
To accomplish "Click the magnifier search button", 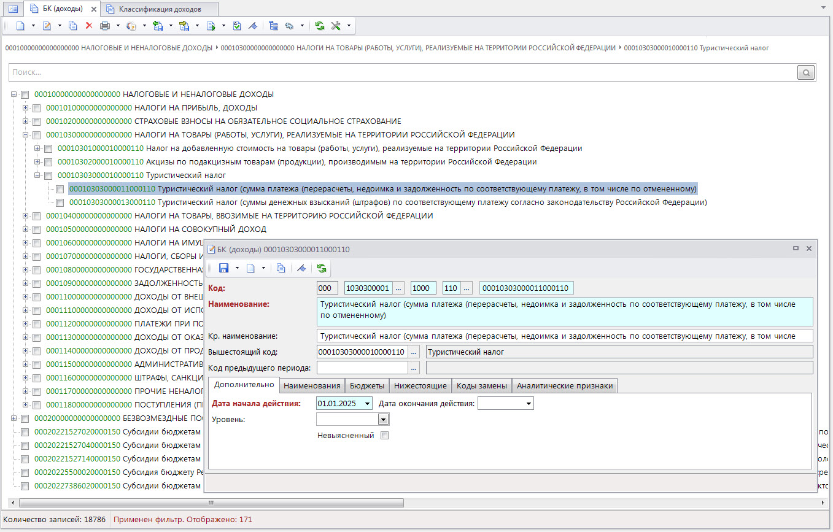I will point(805,72).
